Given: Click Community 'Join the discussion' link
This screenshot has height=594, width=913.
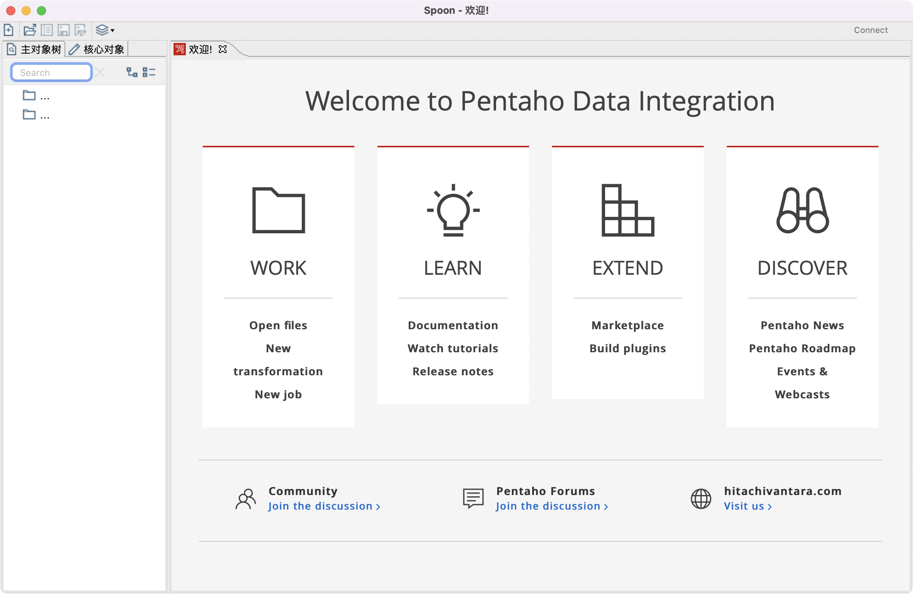Looking at the screenshot, I should click(324, 506).
